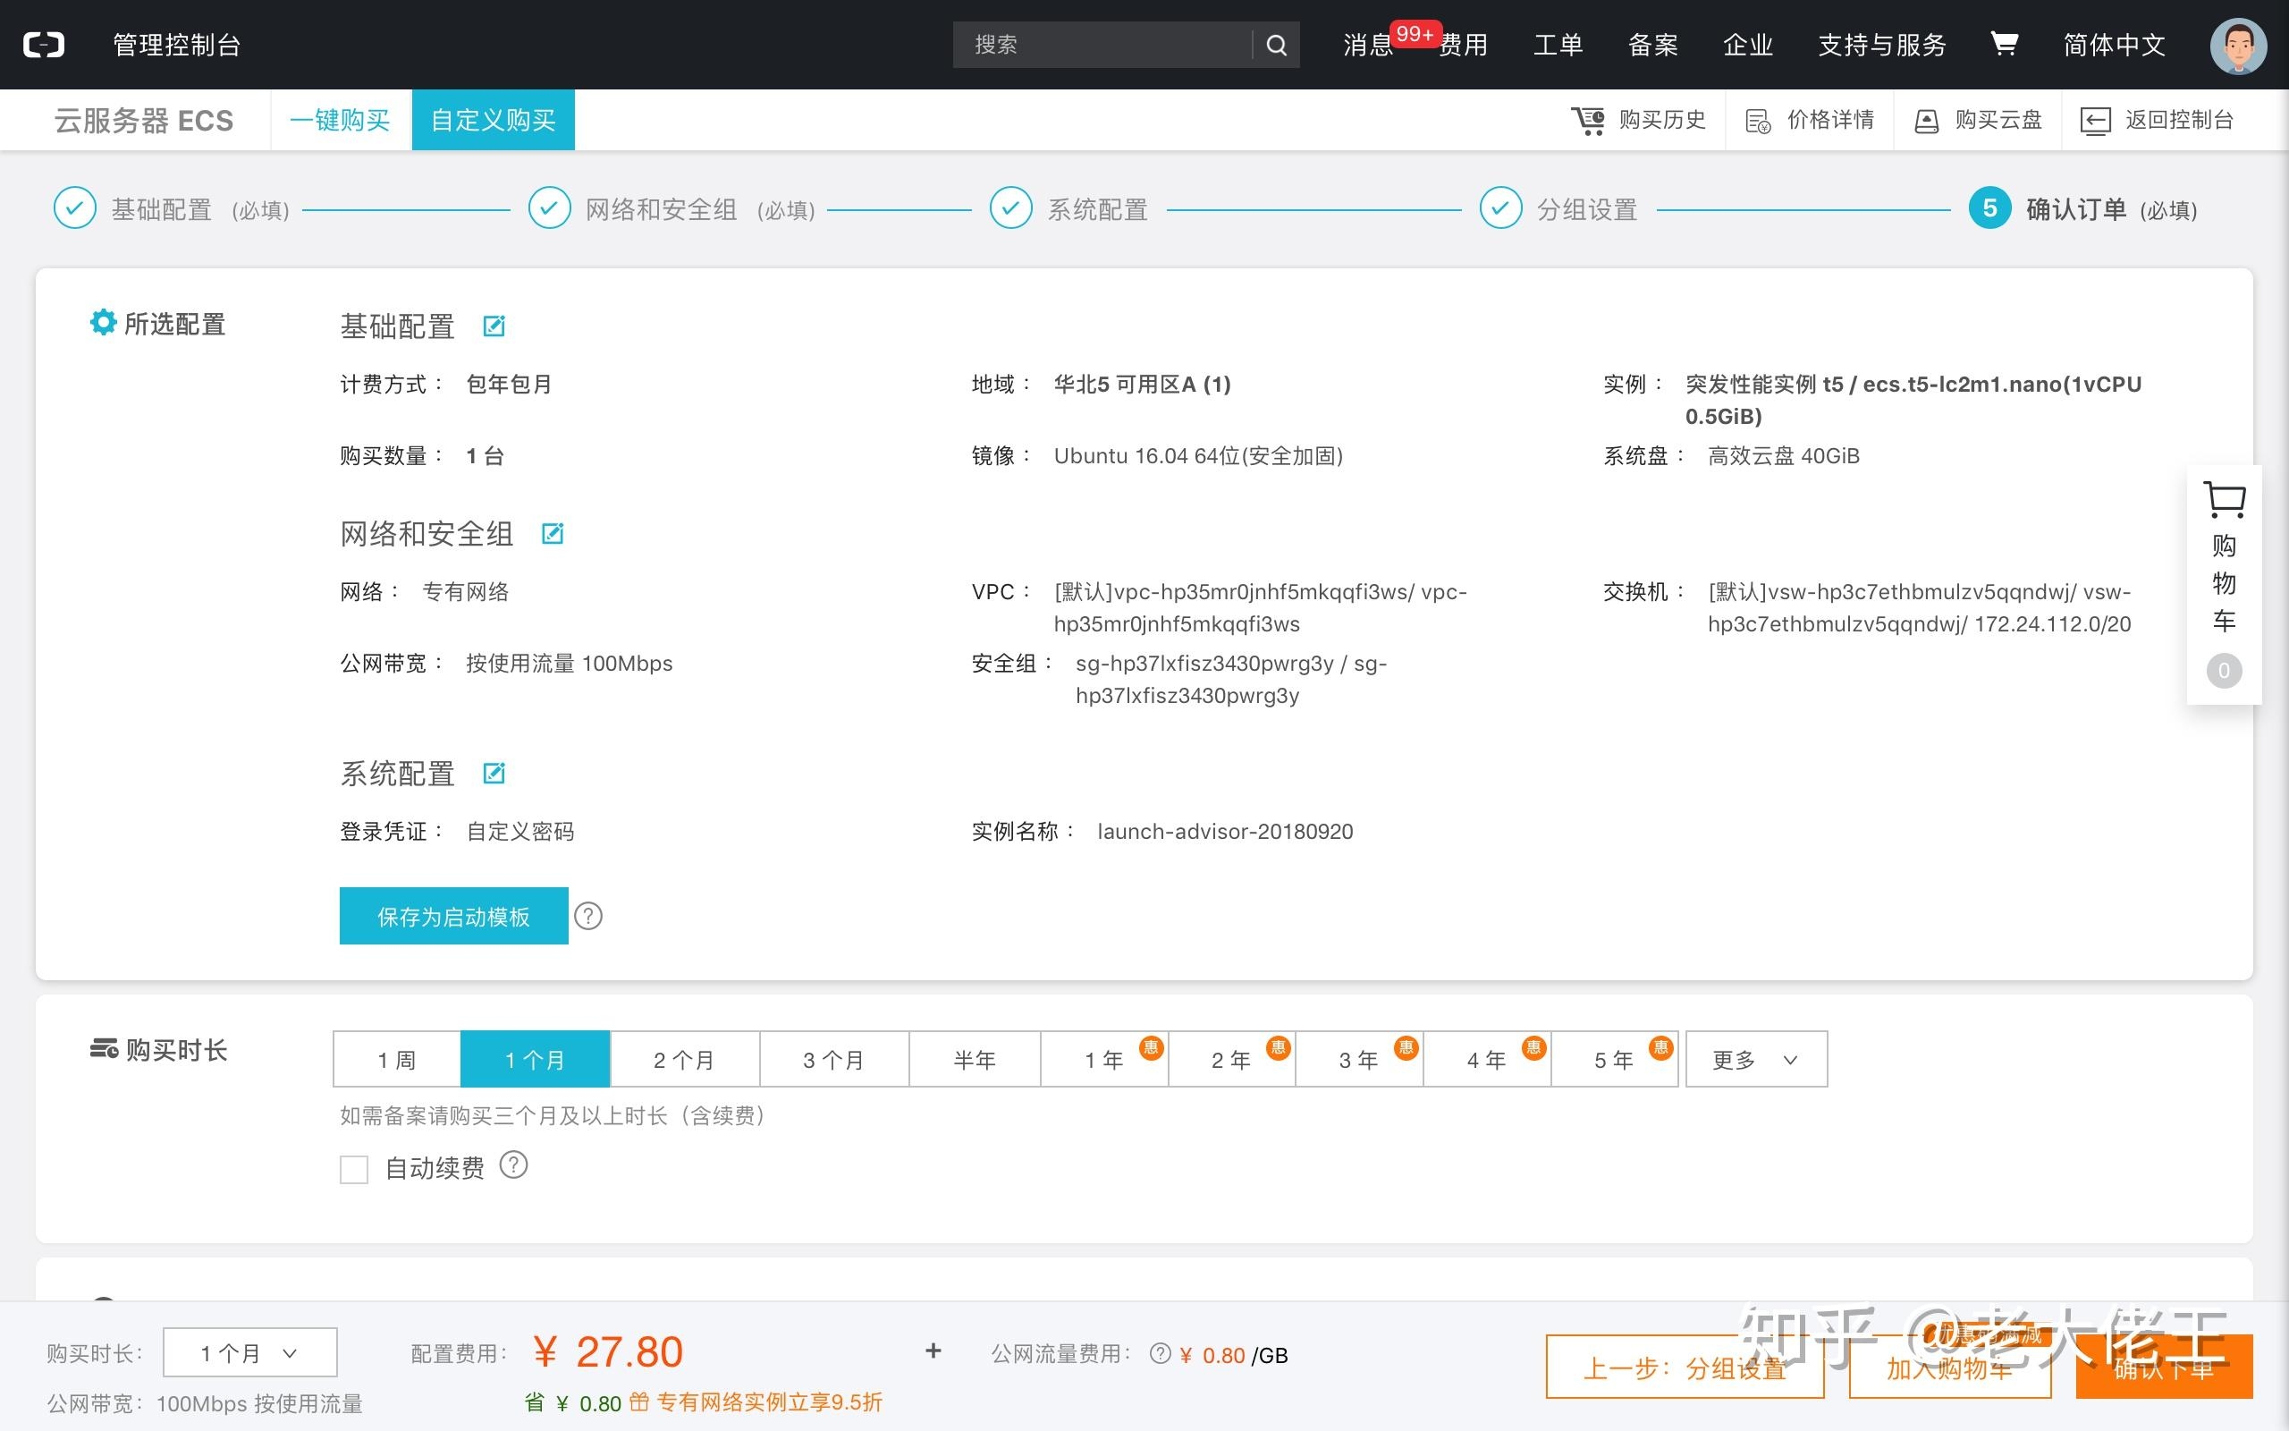Click 返回控制台 back-arrow icon
2289x1431 pixels.
coord(2095,120)
